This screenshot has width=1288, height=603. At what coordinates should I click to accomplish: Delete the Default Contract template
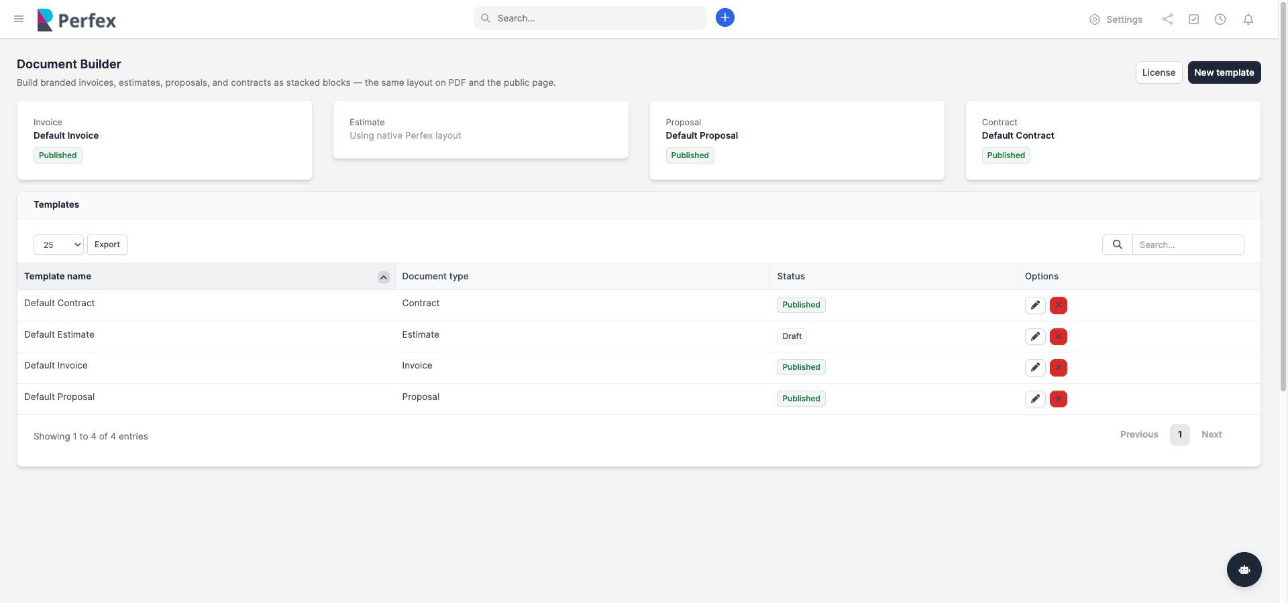pyautogui.click(x=1059, y=305)
